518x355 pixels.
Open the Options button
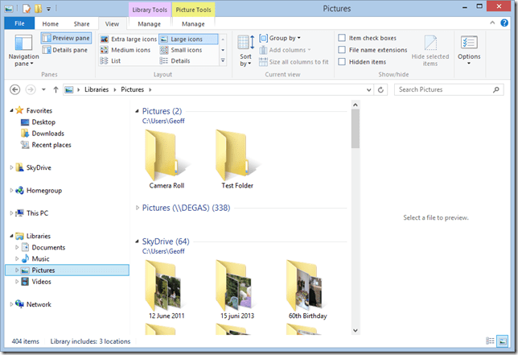[469, 50]
